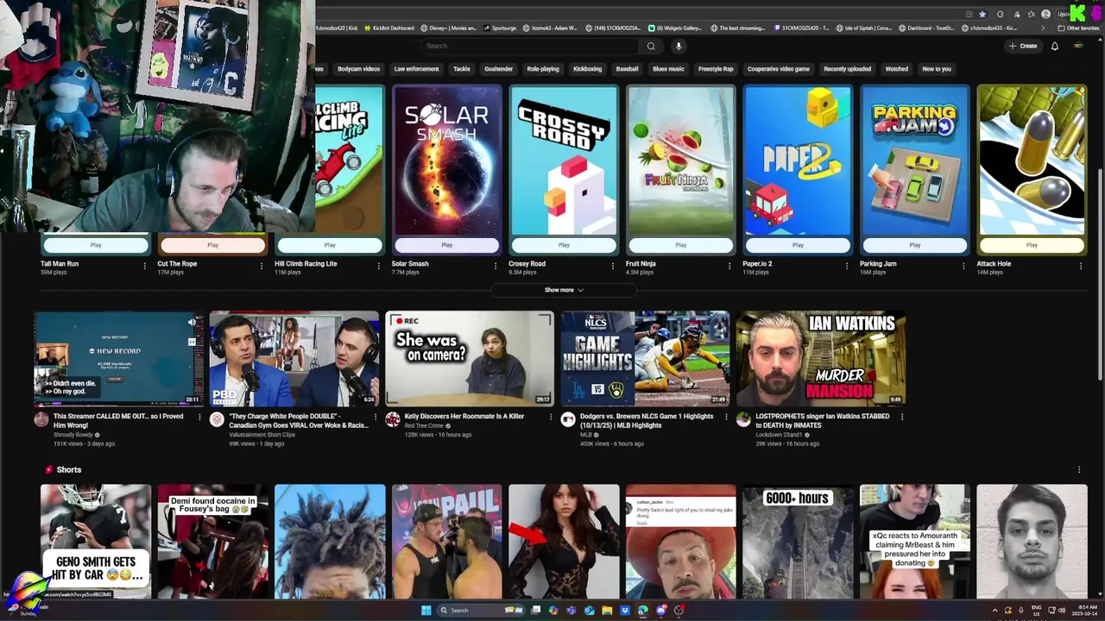Open Outlook from the taskbar

click(589, 611)
